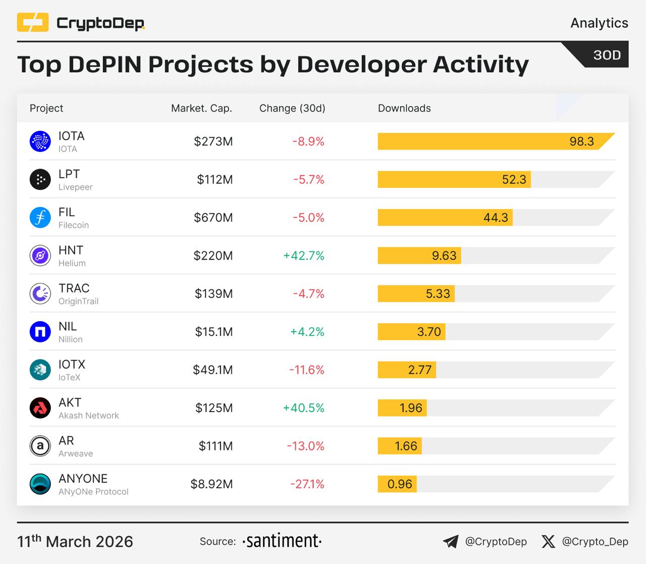
Task: Click the IoTeX IOTX icon
Action: [x=40, y=370]
